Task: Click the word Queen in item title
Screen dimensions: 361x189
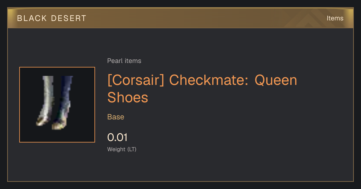Action: pyautogui.click(x=276, y=80)
